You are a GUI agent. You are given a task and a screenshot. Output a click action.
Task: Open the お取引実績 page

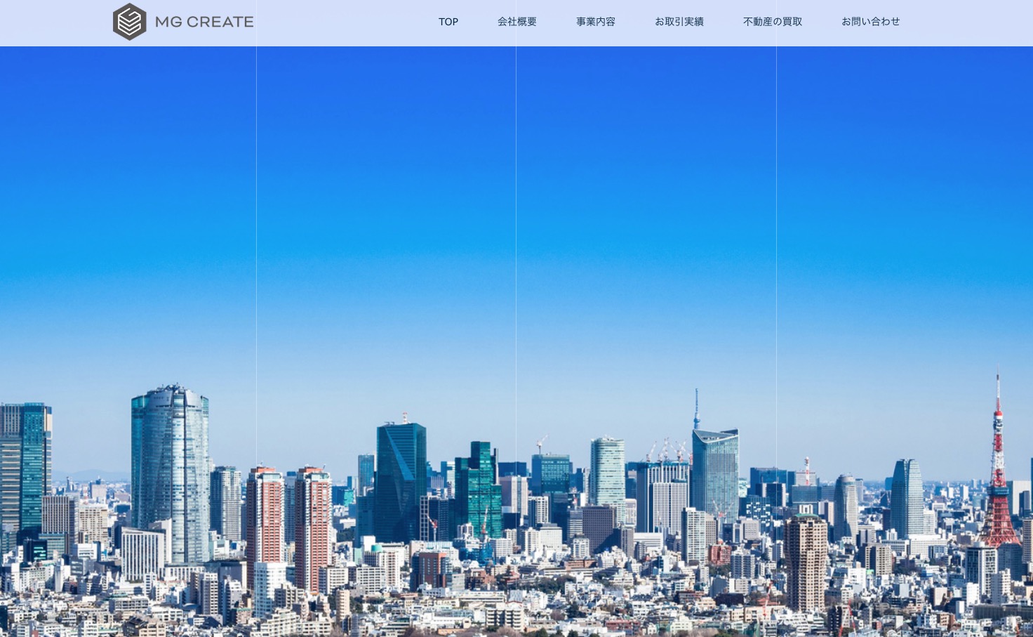(679, 22)
